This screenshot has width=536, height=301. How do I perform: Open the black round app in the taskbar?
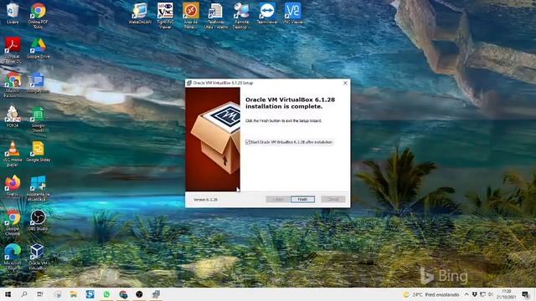coord(139,294)
